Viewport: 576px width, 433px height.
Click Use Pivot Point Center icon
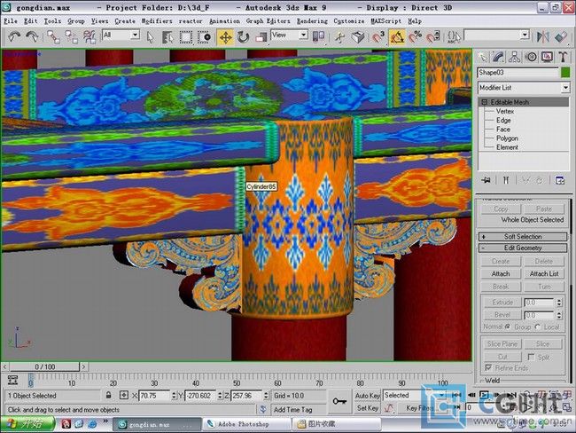318,37
